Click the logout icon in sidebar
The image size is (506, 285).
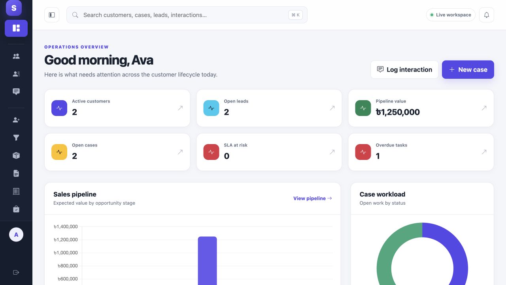click(16, 272)
